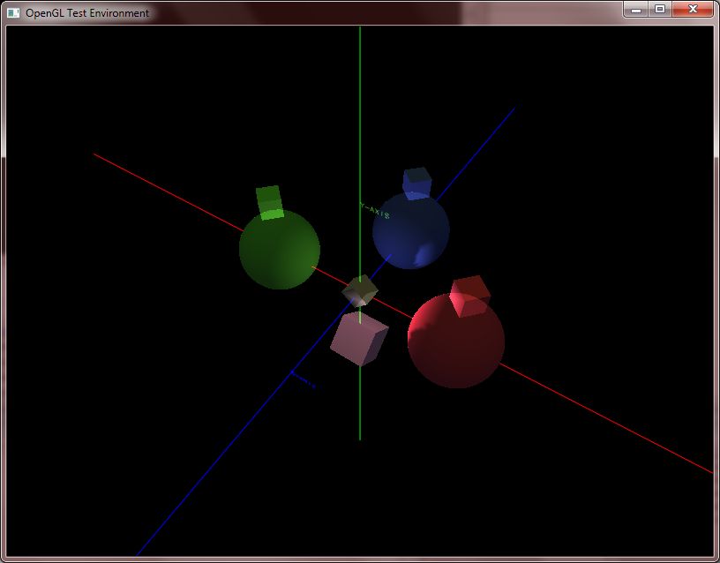720x563 pixels.
Task: Minimize the OpenGL Test Environment window
Action: tap(635, 10)
